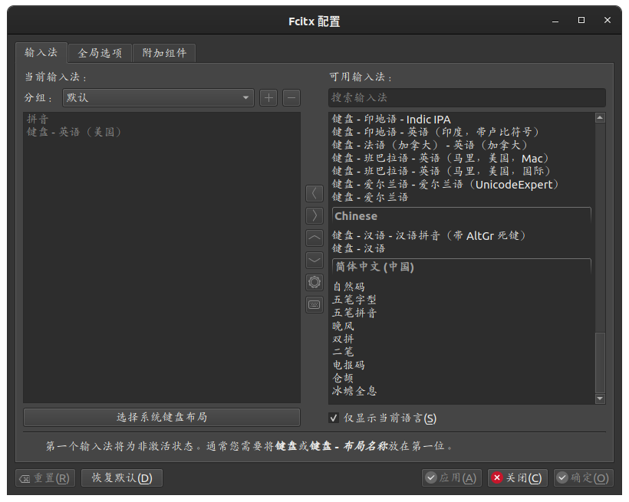Click the 重置(R) button
The height and width of the screenshot is (502, 629).
45,478
